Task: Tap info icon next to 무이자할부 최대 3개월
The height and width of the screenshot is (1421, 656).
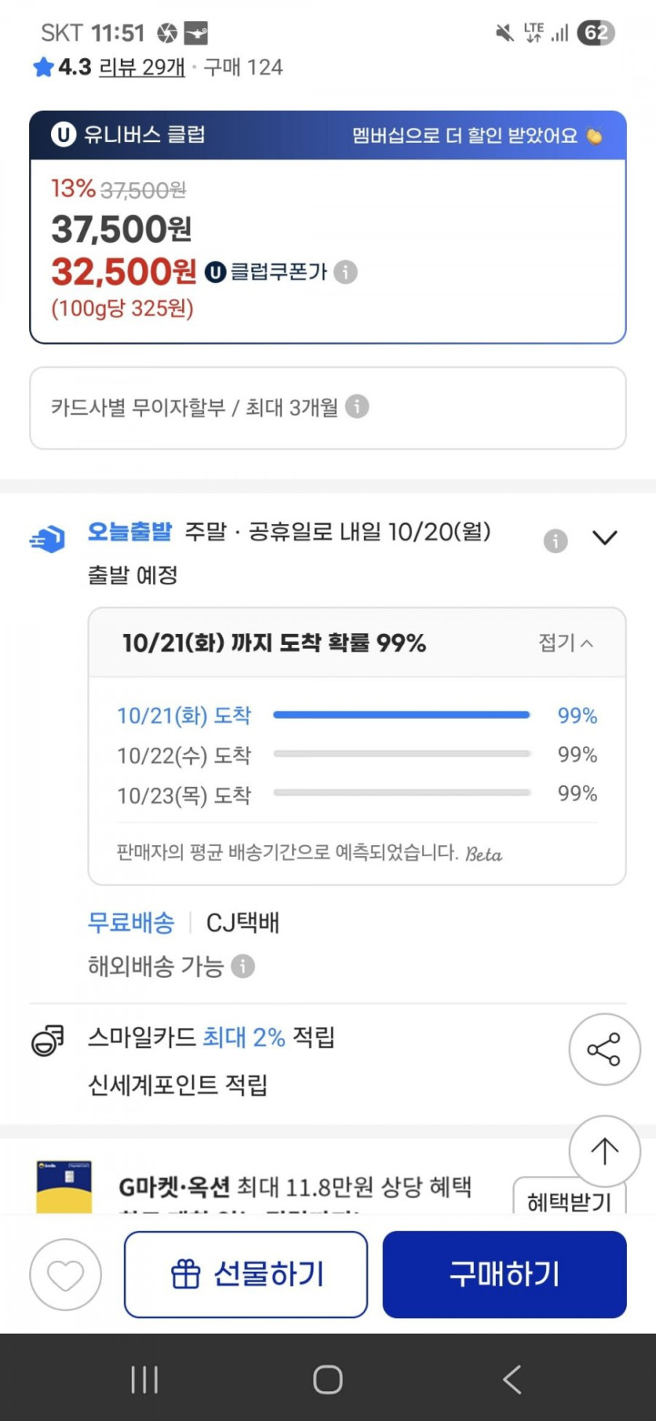Action: (357, 407)
